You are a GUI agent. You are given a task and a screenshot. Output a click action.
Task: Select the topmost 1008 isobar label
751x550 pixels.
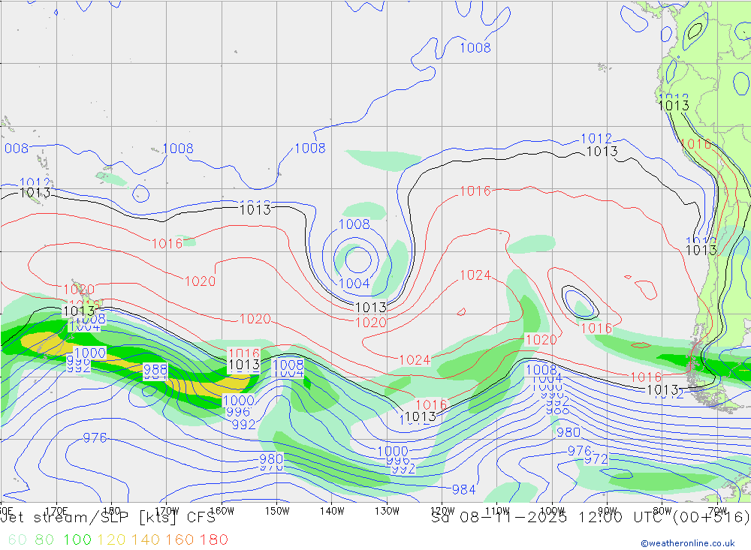(x=475, y=47)
